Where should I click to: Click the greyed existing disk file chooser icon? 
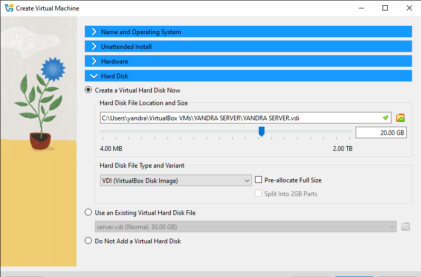(405, 227)
